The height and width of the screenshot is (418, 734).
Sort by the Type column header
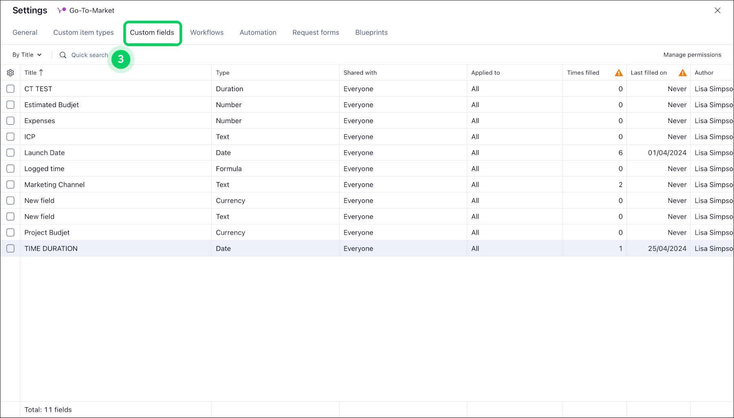(223, 73)
